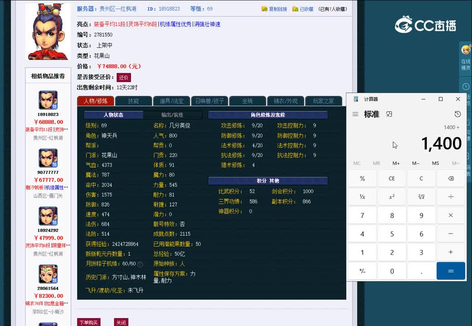Click the main character avatar portrait
472x326 pixels.
48,32
